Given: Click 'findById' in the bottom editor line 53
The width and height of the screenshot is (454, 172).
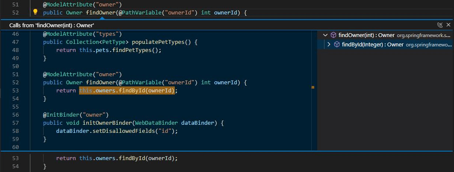Looking at the screenshot, I should 132,158.
